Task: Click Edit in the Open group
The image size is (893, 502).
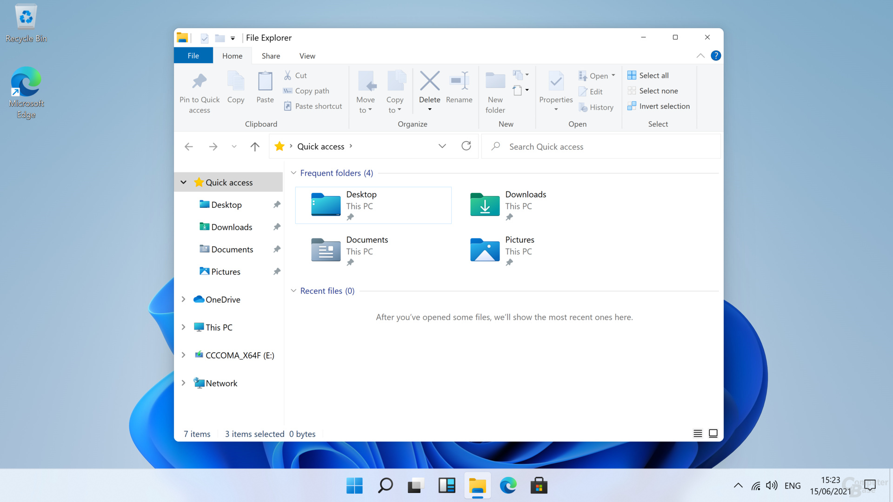Action: pyautogui.click(x=591, y=92)
